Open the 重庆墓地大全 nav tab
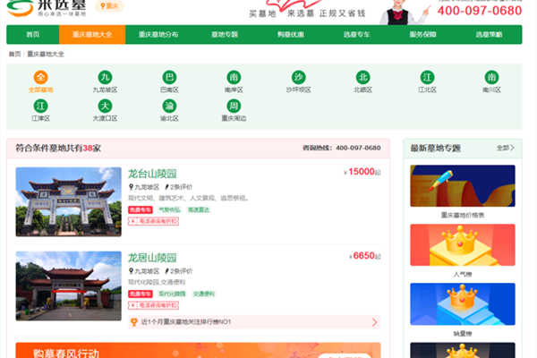Image resolution: width=537 pixels, height=358 pixels. (x=92, y=35)
